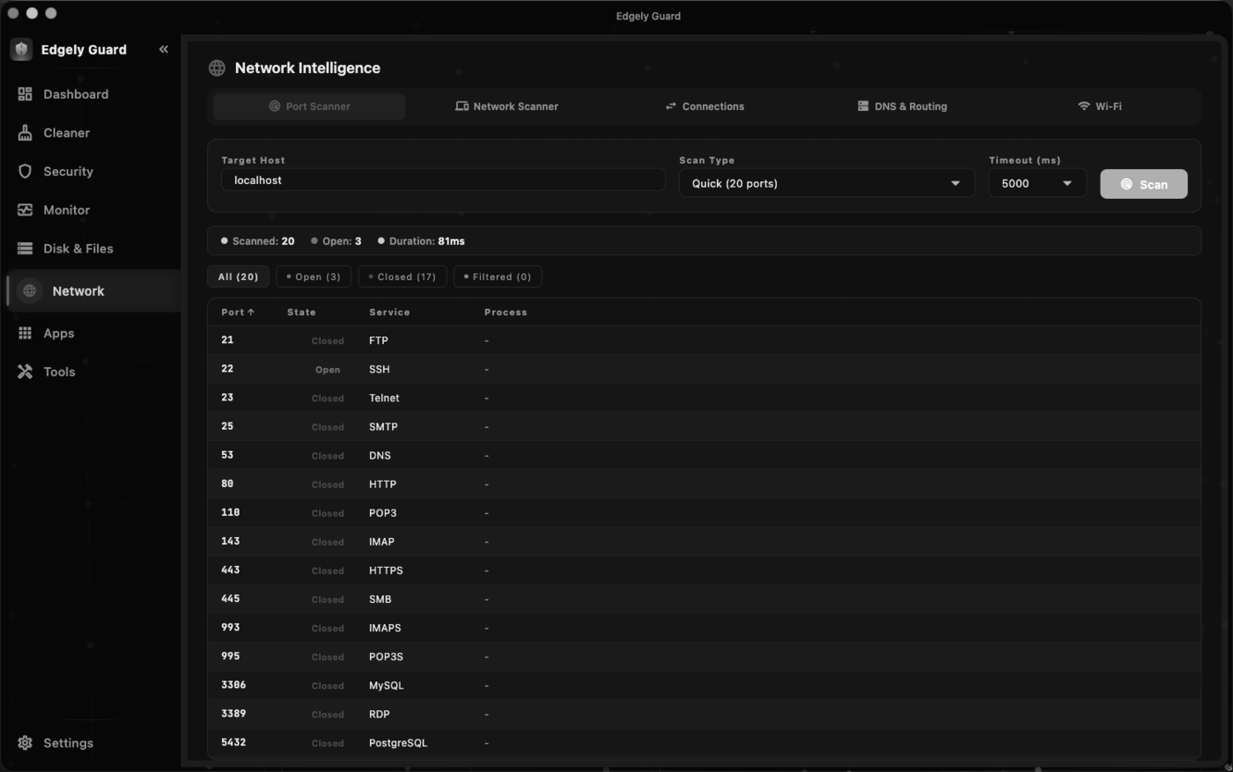
Task: Open the Wi-Fi tab
Action: pos(1100,107)
